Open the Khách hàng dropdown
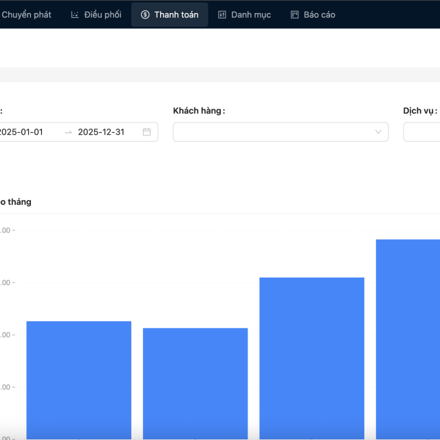440x440 pixels. [x=280, y=132]
